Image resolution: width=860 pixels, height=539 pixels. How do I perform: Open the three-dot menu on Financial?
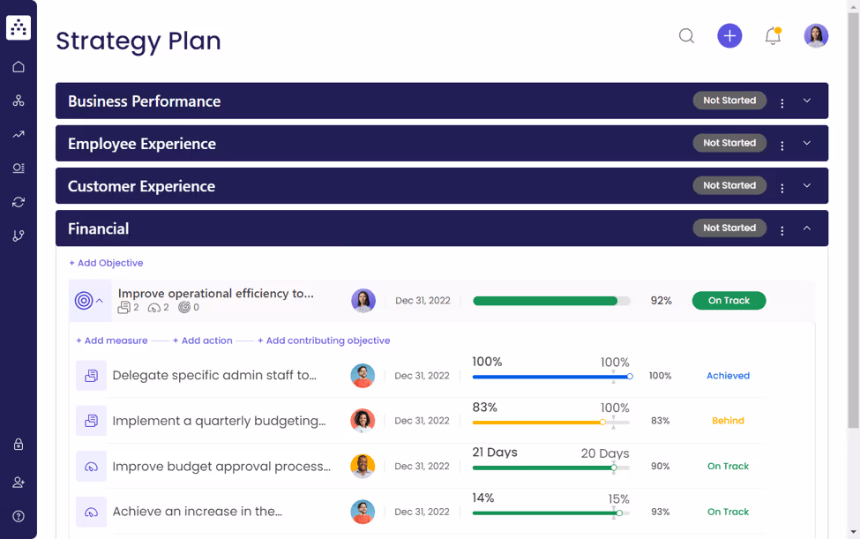click(x=781, y=228)
